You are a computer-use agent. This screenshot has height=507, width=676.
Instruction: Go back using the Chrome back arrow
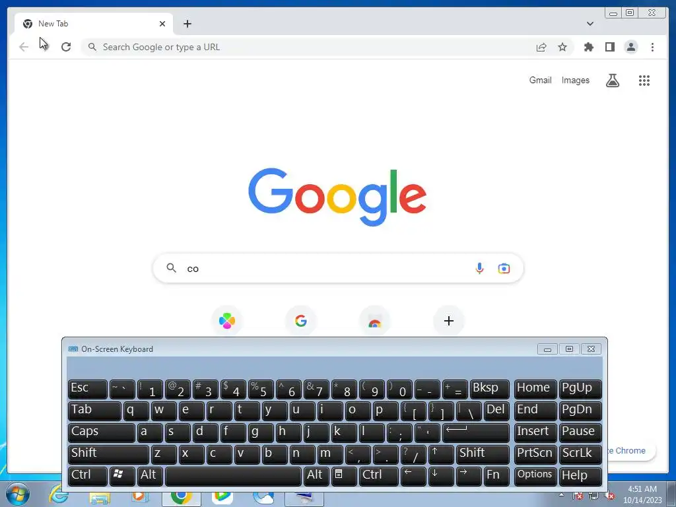tap(24, 47)
